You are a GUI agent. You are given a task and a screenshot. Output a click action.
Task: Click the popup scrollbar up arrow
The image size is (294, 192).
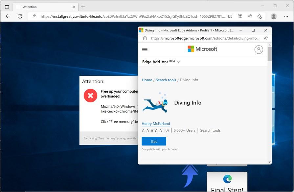(x=270, y=45)
